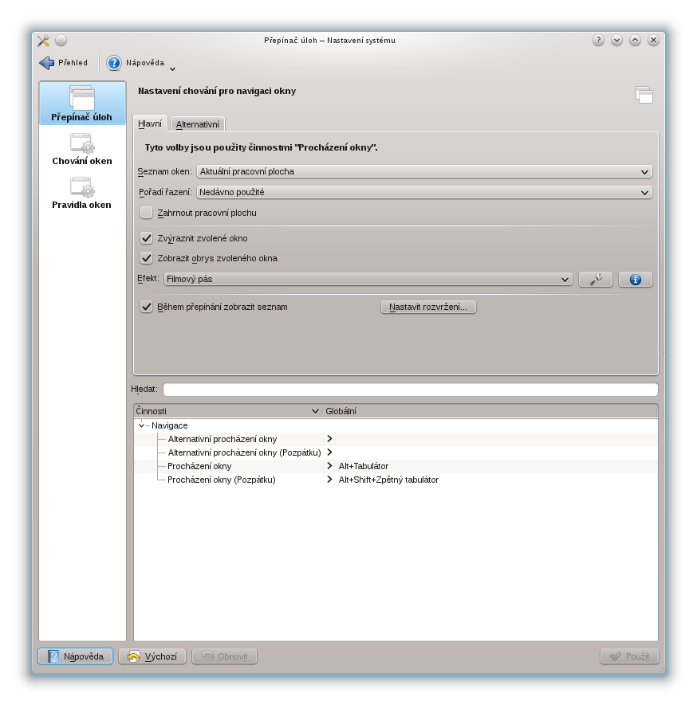Screen dimensions: 697x705
Task: Click the Alt+Tabulátor shortcut text
Action: click(364, 466)
